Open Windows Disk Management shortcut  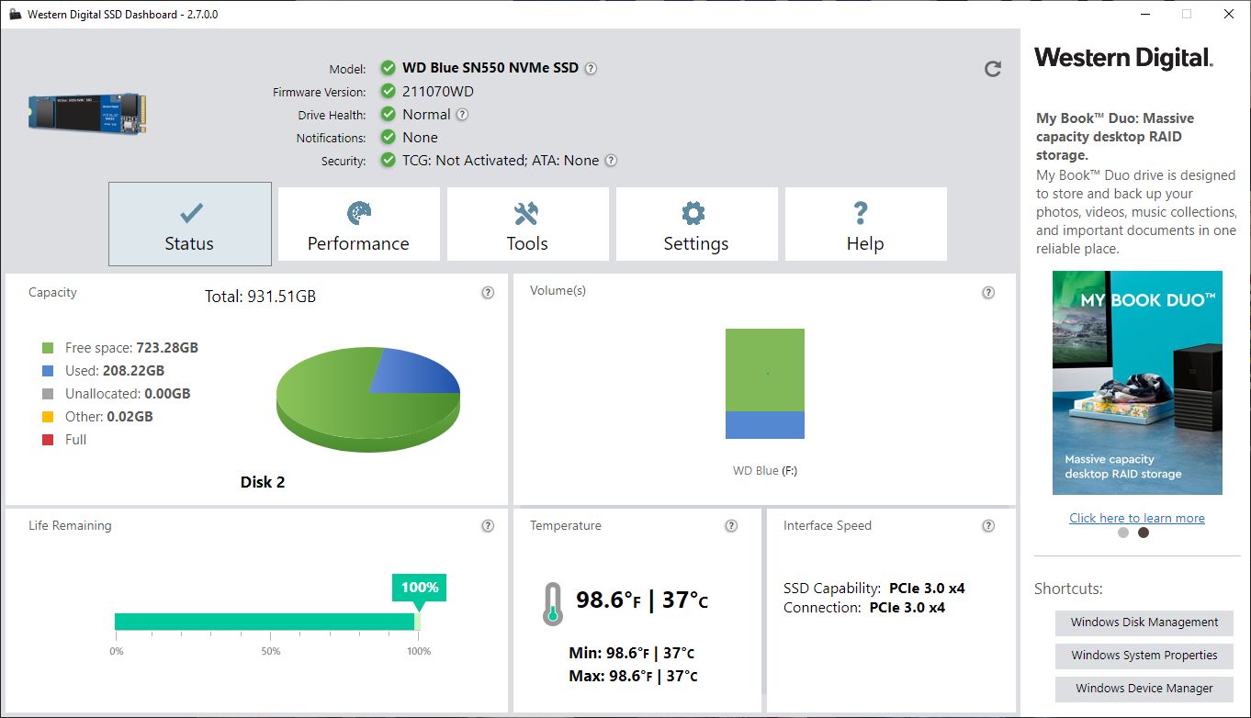(1144, 623)
